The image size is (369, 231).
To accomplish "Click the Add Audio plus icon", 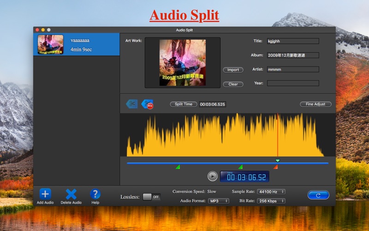I will coord(45,194).
